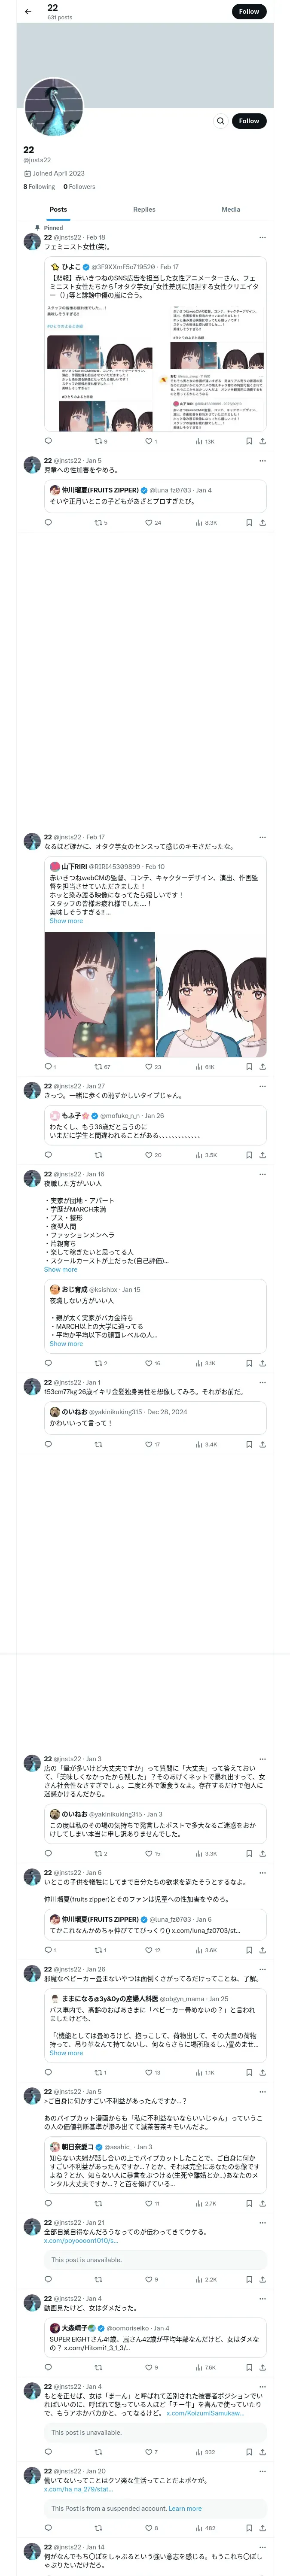Follow from the sticky header button
290x2576 pixels.
tap(249, 12)
